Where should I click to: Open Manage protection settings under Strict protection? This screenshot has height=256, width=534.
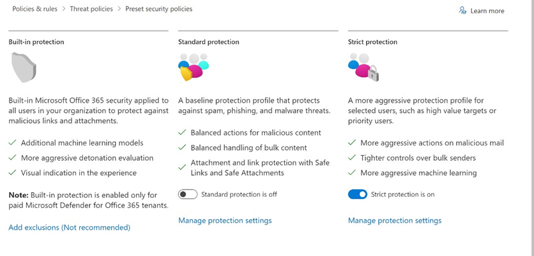point(395,221)
